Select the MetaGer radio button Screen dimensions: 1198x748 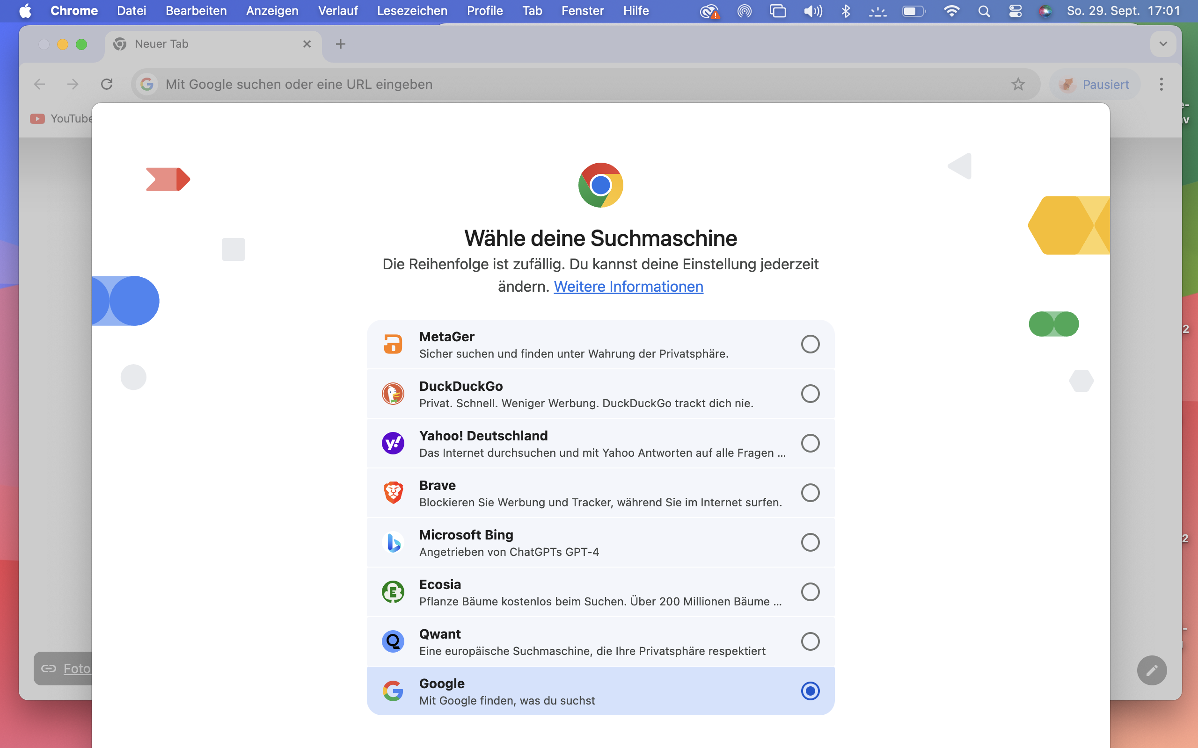pyautogui.click(x=810, y=344)
